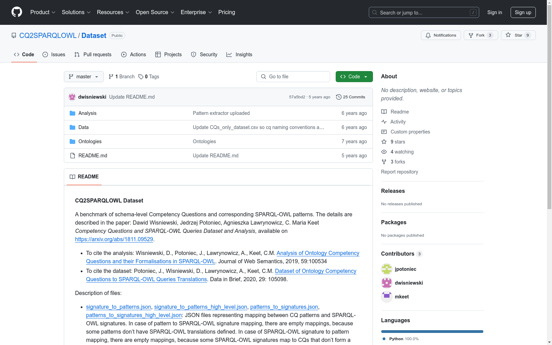Open the Actions tab

[x=134, y=55]
